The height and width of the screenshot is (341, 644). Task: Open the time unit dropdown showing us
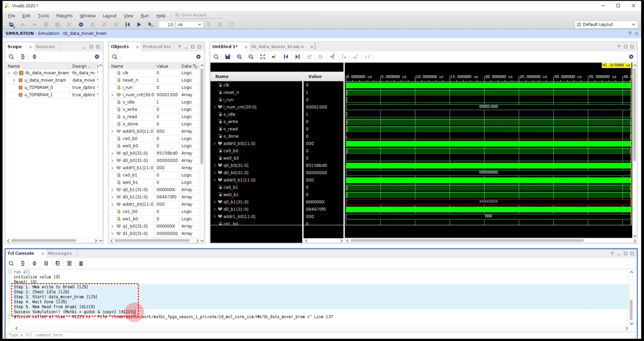pyautogui.click(x=189, y=25)
